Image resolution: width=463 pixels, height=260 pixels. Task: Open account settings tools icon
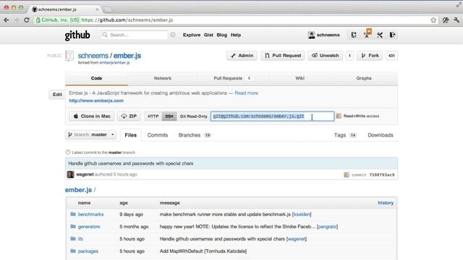coord(380,35)
